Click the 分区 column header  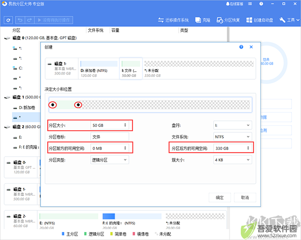coord(16,30)
